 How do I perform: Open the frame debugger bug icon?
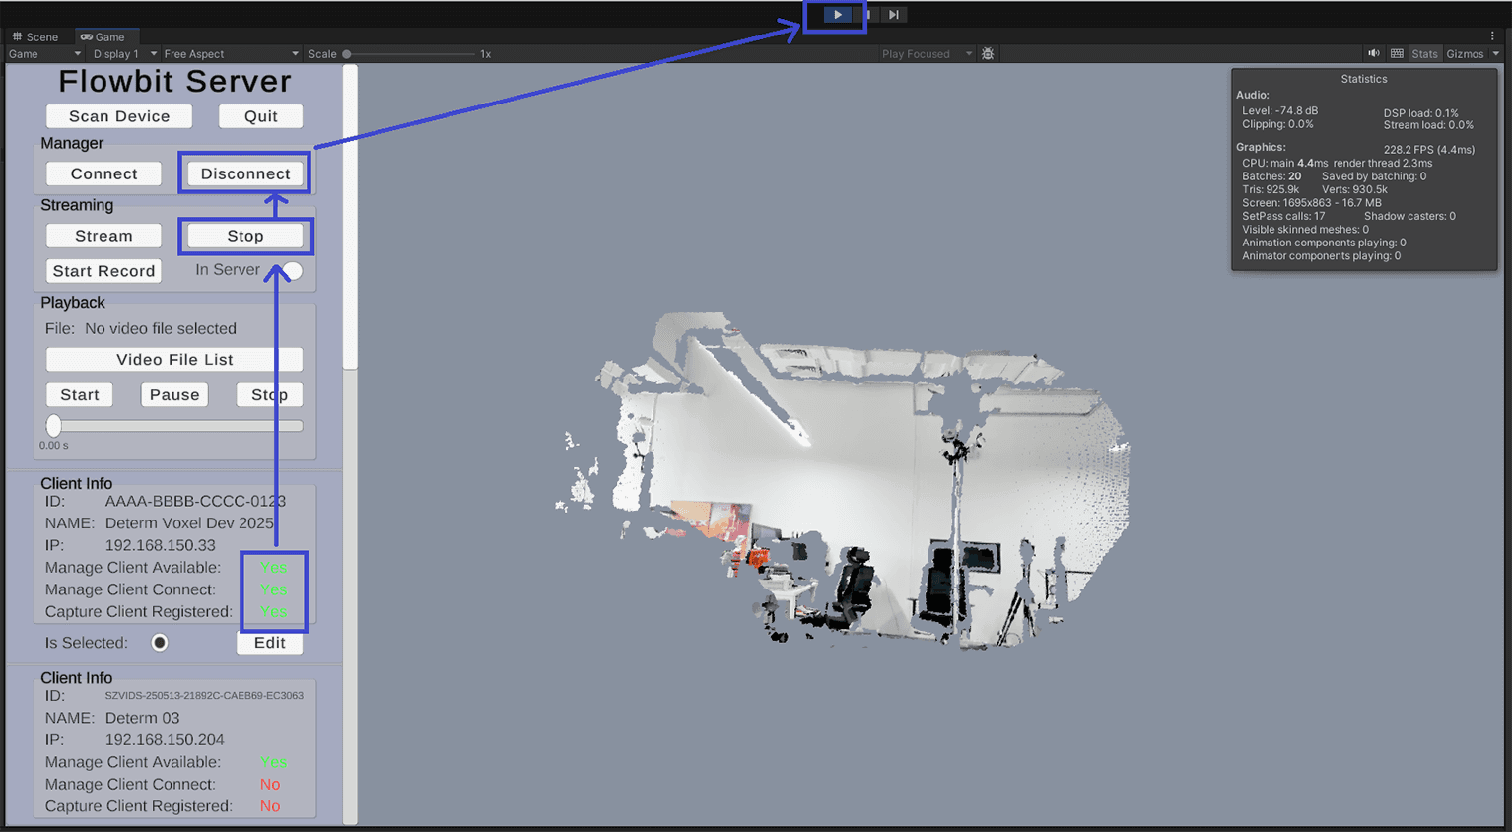tap(988, 54)
